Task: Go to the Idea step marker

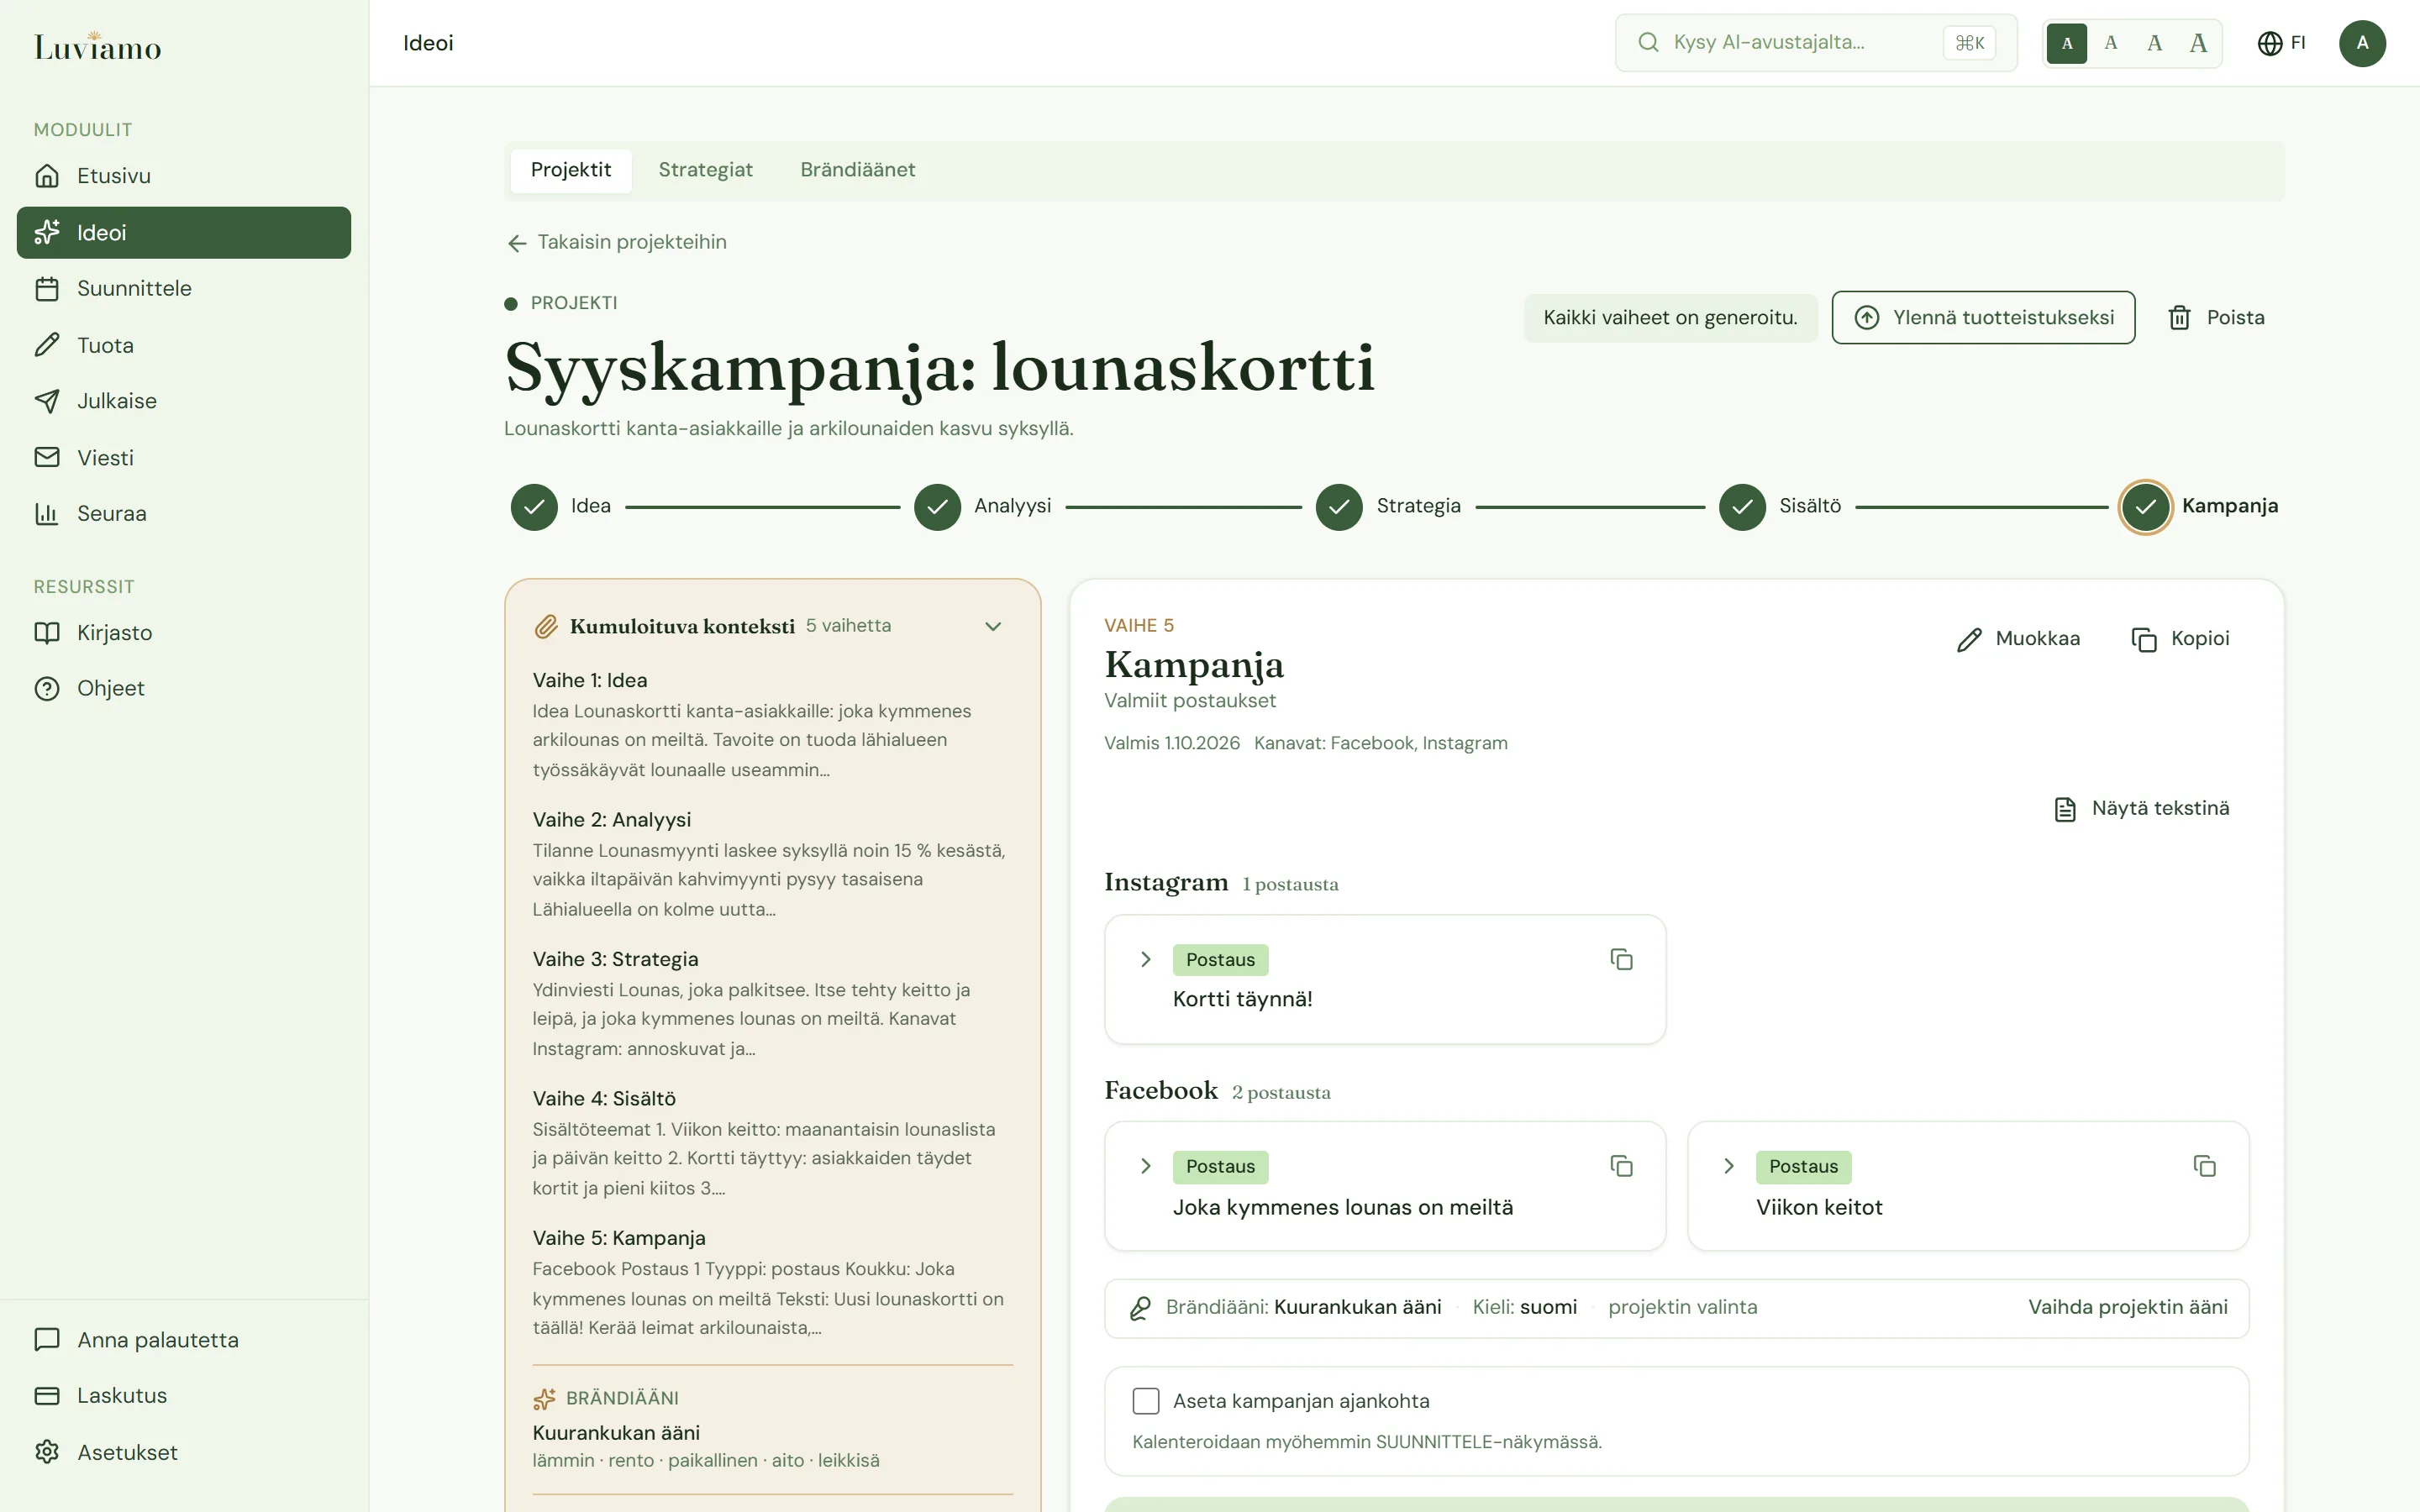Action: coord(534,507)
